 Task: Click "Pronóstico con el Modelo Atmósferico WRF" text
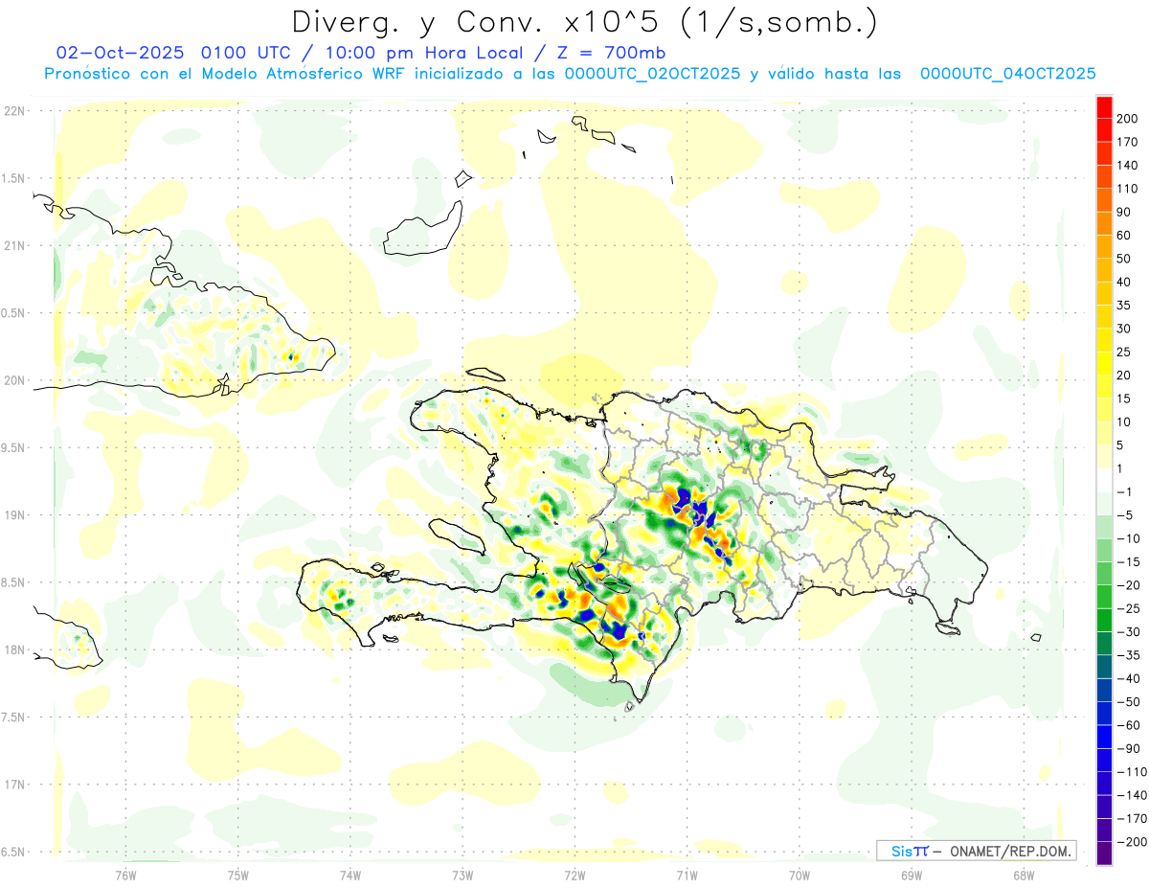click(x=226, y=74)
